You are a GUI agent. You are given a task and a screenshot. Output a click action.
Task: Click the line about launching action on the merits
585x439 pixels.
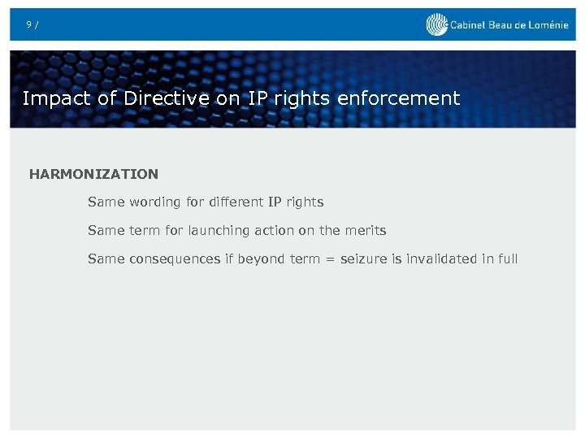click(236, 230)
